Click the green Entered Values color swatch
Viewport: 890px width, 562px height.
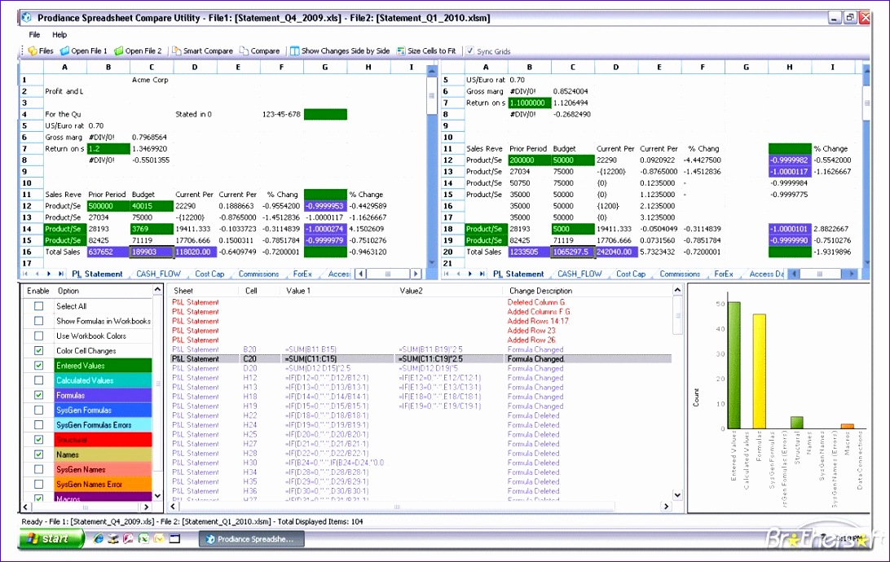102,366
